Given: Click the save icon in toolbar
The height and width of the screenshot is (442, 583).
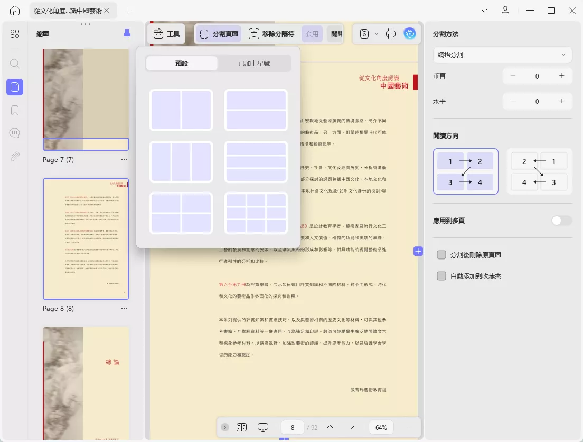Looking at the screenshot, I should click(x=364, y=34).
